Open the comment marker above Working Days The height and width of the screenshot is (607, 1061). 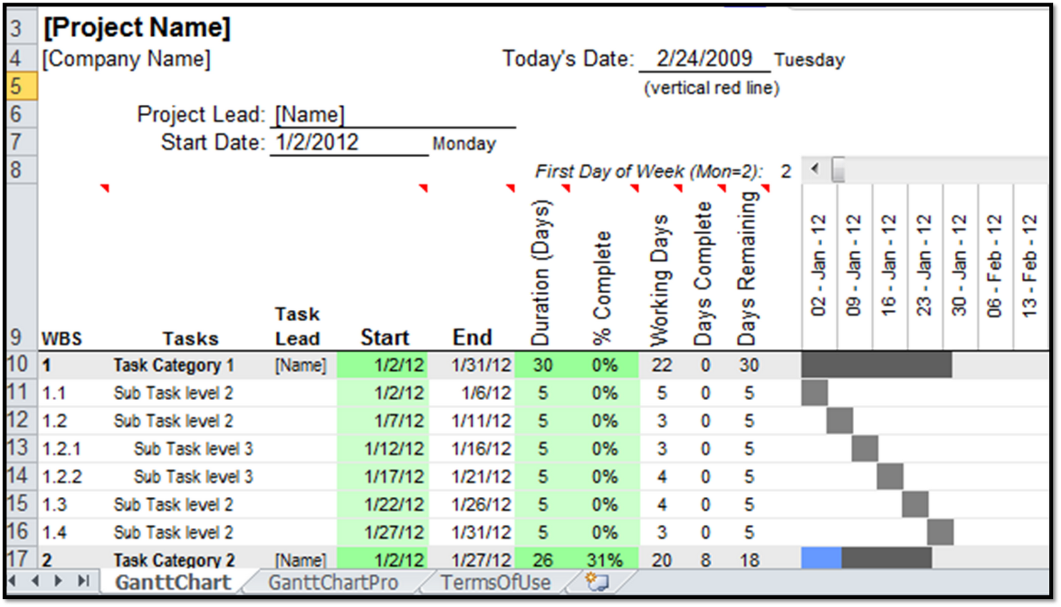(678, 188)
